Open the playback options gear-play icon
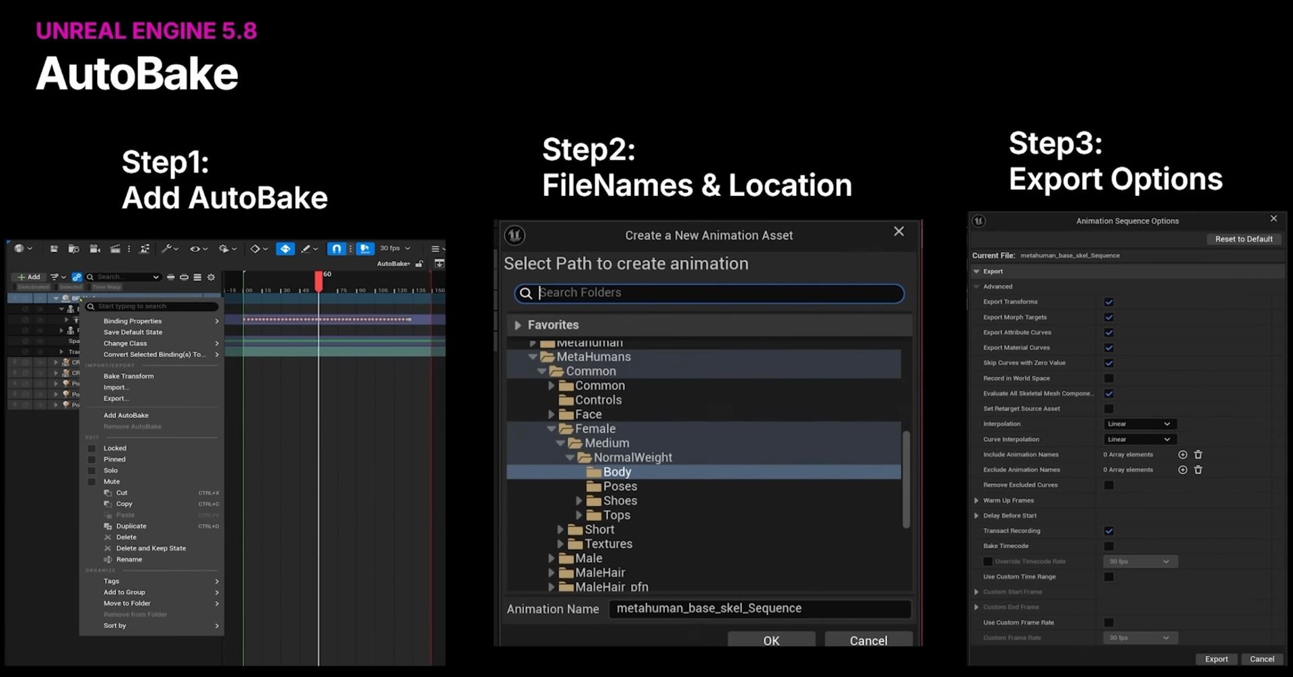1293x677 pixels. pos(228,249)
